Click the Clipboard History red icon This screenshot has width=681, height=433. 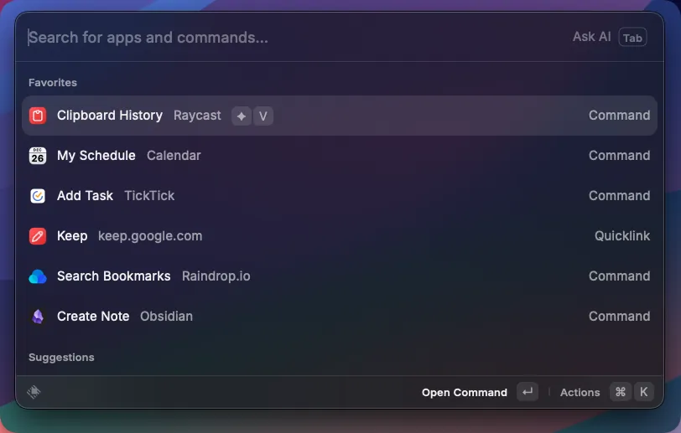point(38,116)
